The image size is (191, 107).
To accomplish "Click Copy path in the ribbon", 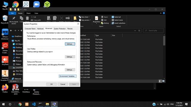I will (x=36, y=20).
